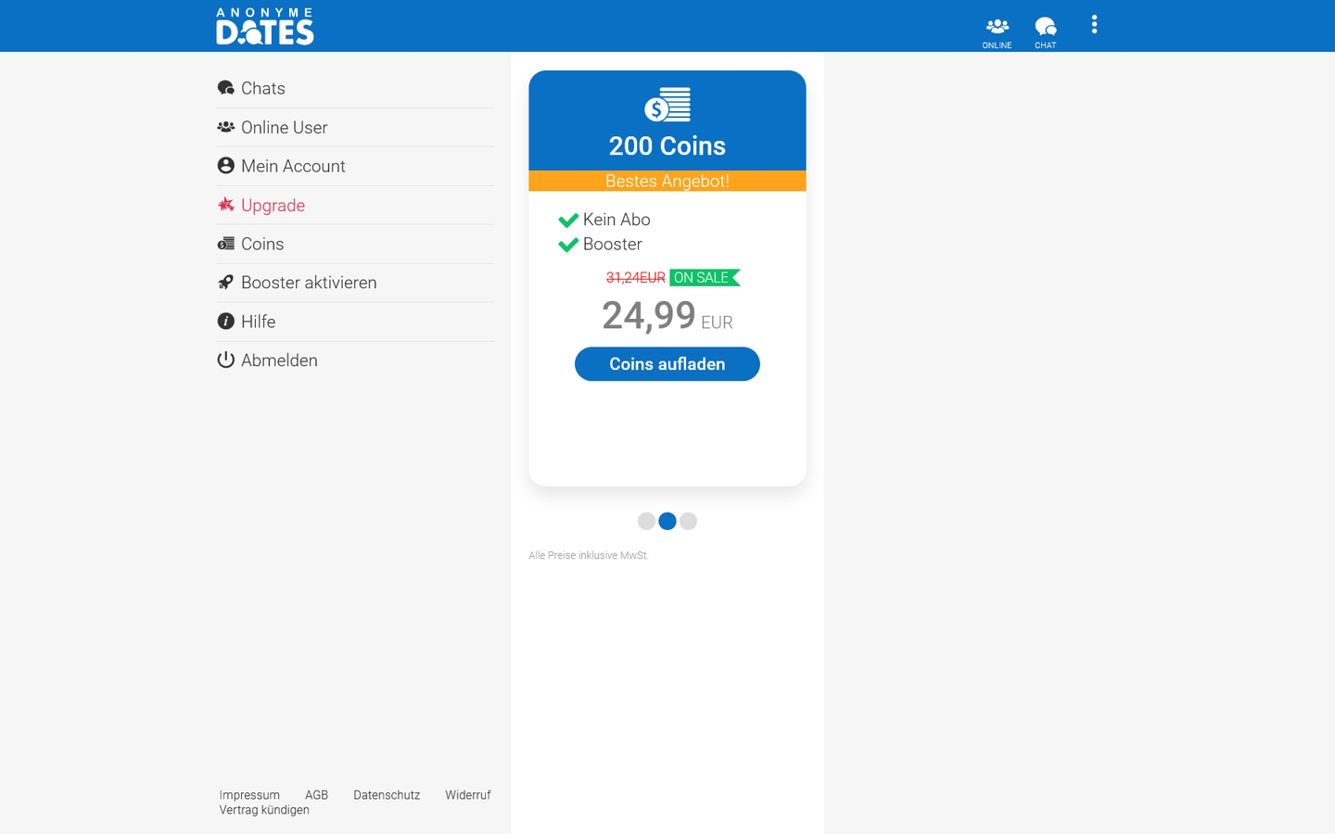Open the Chats panel via chat bubble icon
Viewport: 1335px width, 834px height.
(x=225, y=87)
